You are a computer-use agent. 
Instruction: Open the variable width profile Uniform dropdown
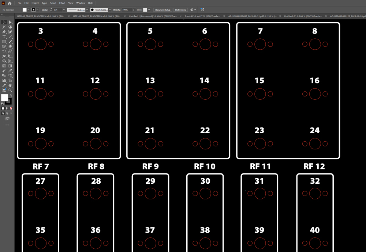87,10
